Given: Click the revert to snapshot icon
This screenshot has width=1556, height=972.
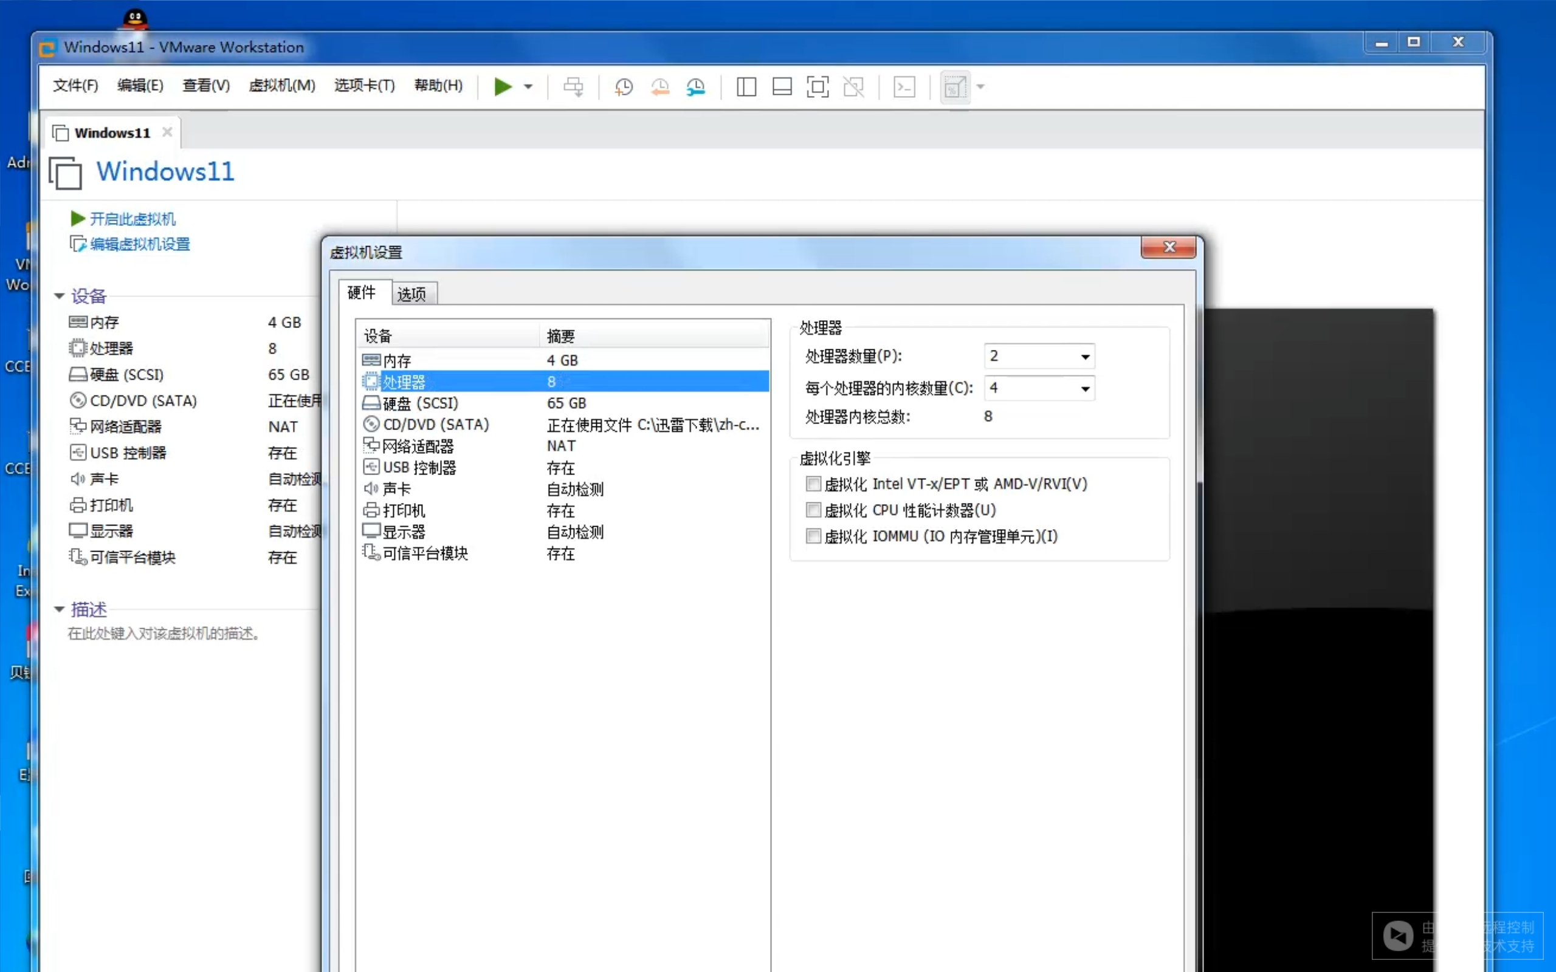Looking at the screenshot, I should [x=659, y=86].
